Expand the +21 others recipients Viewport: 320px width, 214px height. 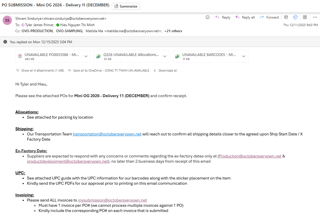(x=173, y=31)
